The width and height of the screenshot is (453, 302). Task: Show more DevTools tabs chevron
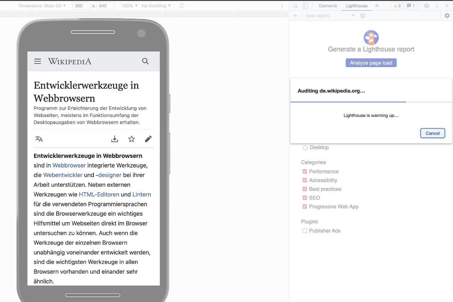[377, 6]
